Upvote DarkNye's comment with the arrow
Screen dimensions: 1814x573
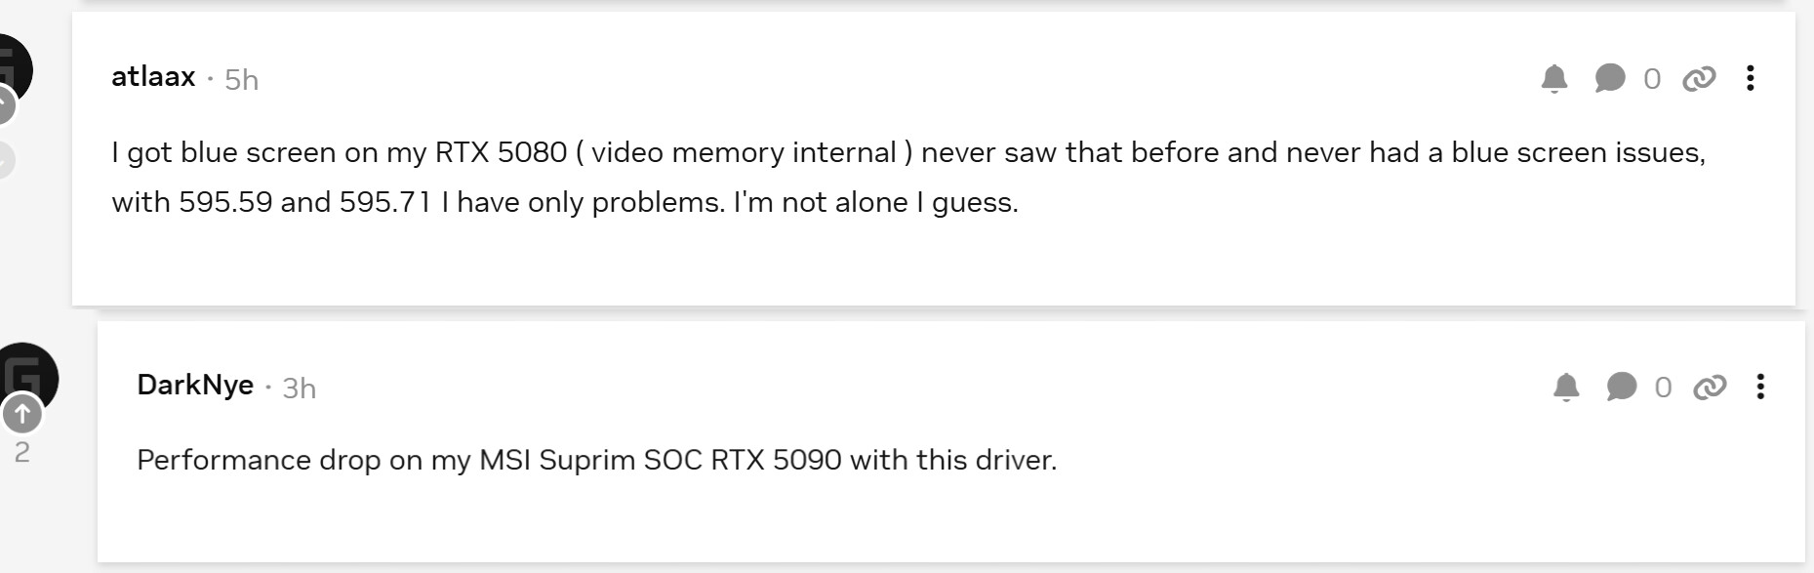coord(21,414)
